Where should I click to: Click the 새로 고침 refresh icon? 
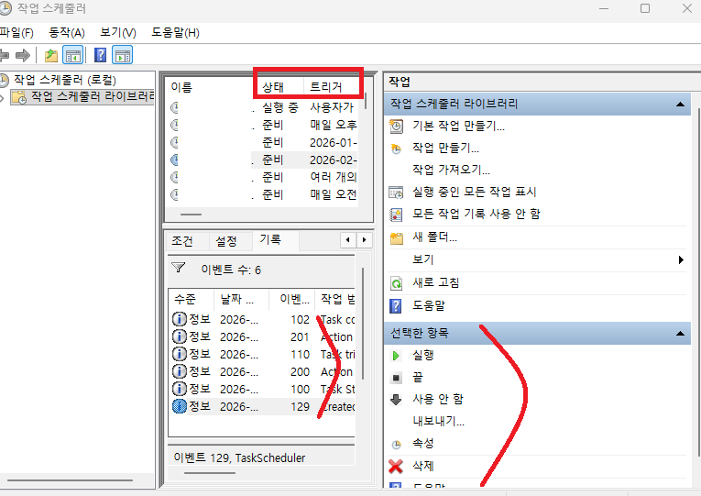(x=396, y=283)
